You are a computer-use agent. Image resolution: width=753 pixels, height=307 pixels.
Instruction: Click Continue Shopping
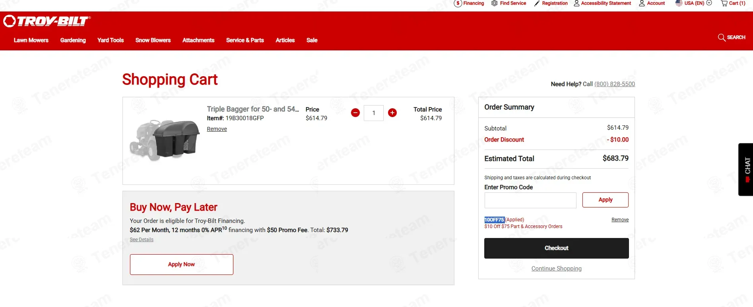tap(557, 269)
